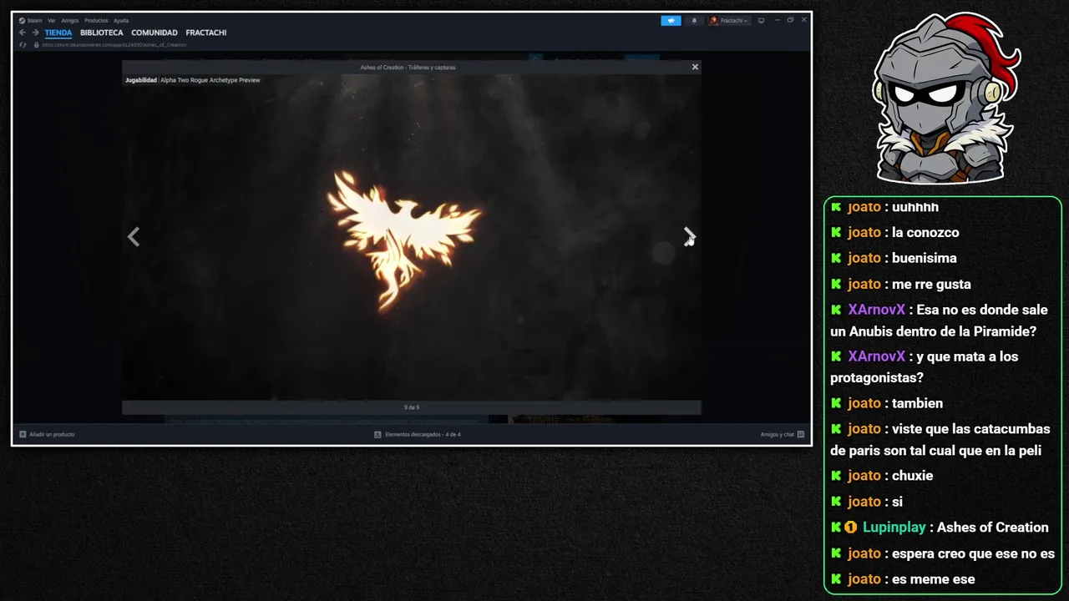This screenshot has height=601, width=1069.
Task: Close the Tráilers y capturas media viewer
Action: (x=695, y=67)
